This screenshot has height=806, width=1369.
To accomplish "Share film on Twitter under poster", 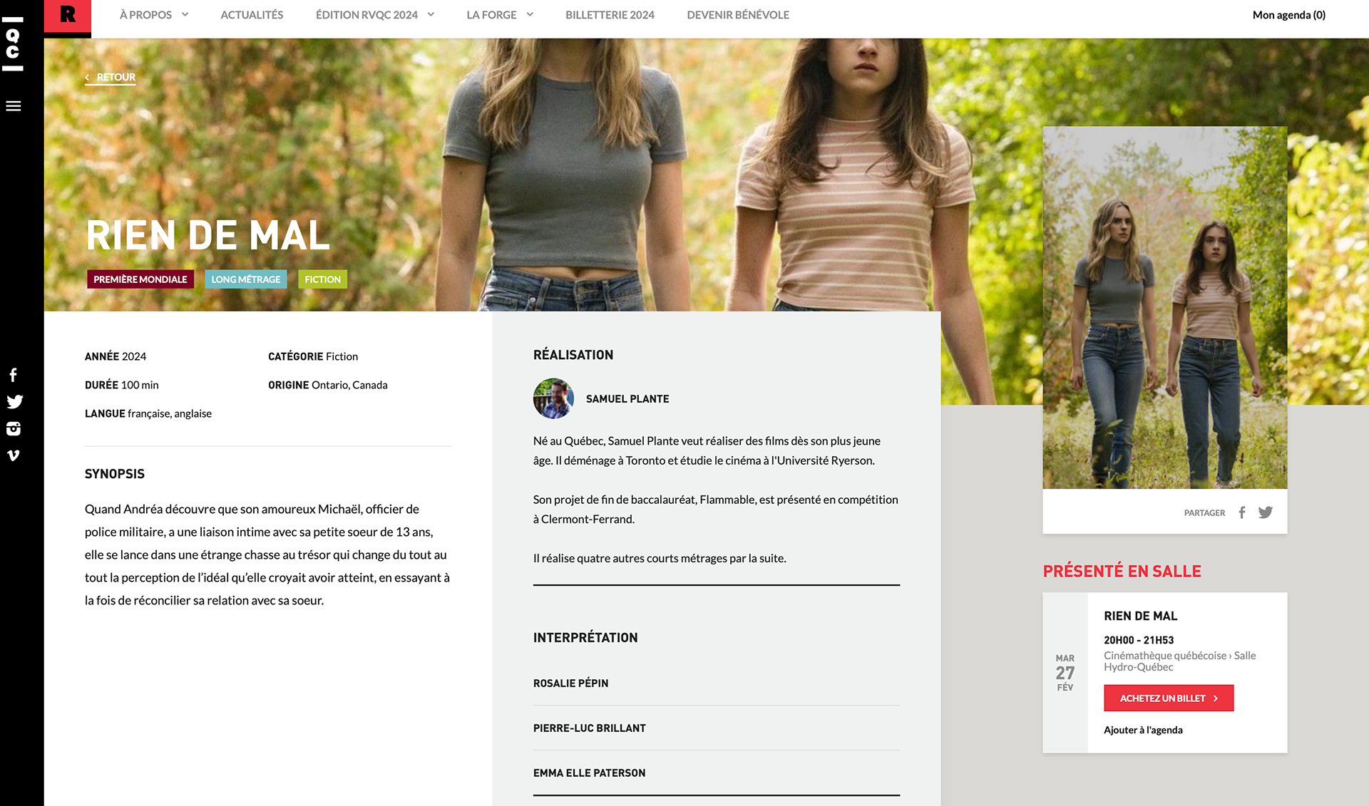I will 1266,512.
